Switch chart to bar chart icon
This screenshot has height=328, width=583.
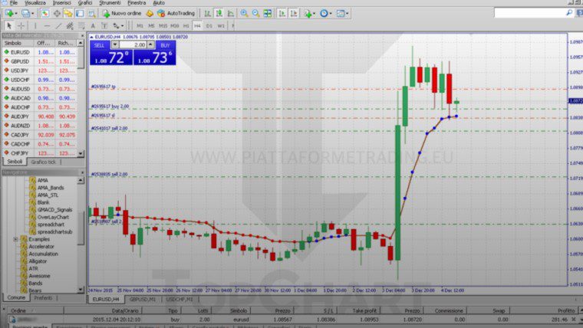207,14
